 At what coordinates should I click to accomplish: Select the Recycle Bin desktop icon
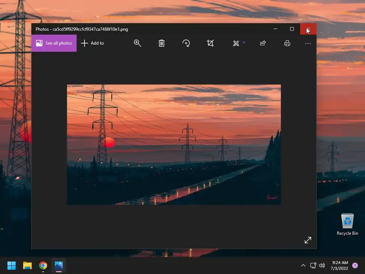[347, 224]
